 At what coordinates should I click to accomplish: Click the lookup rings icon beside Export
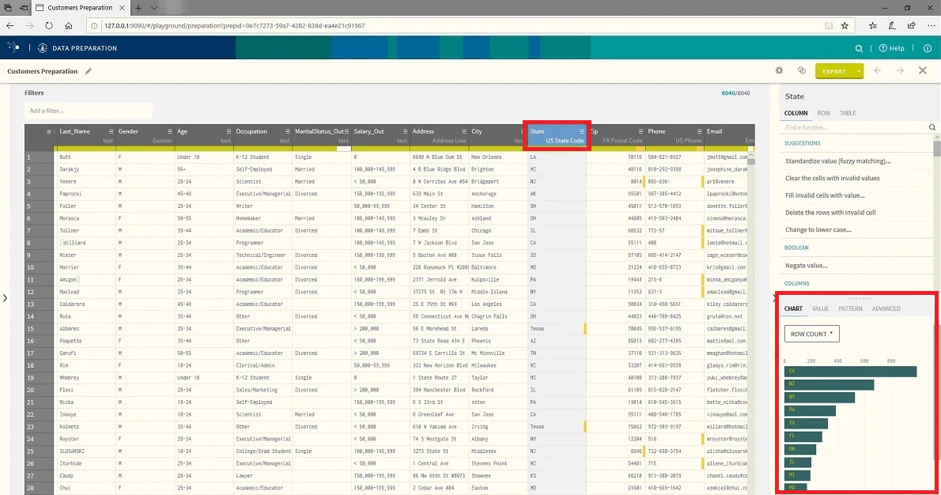tap(802, 71)
